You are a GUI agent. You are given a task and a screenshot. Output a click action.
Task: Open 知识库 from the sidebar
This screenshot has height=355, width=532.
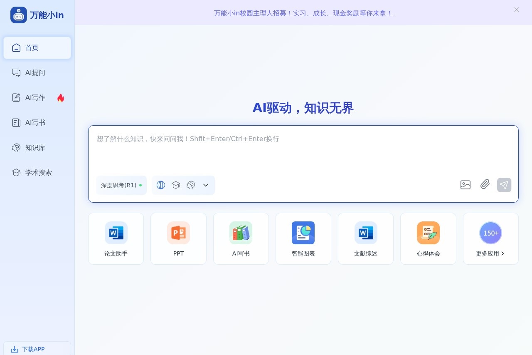[35, 147]
